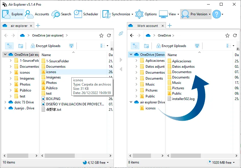Copy selection to right pane arrow
Screen dimensions: 241x168
click(x=121, y=60)
